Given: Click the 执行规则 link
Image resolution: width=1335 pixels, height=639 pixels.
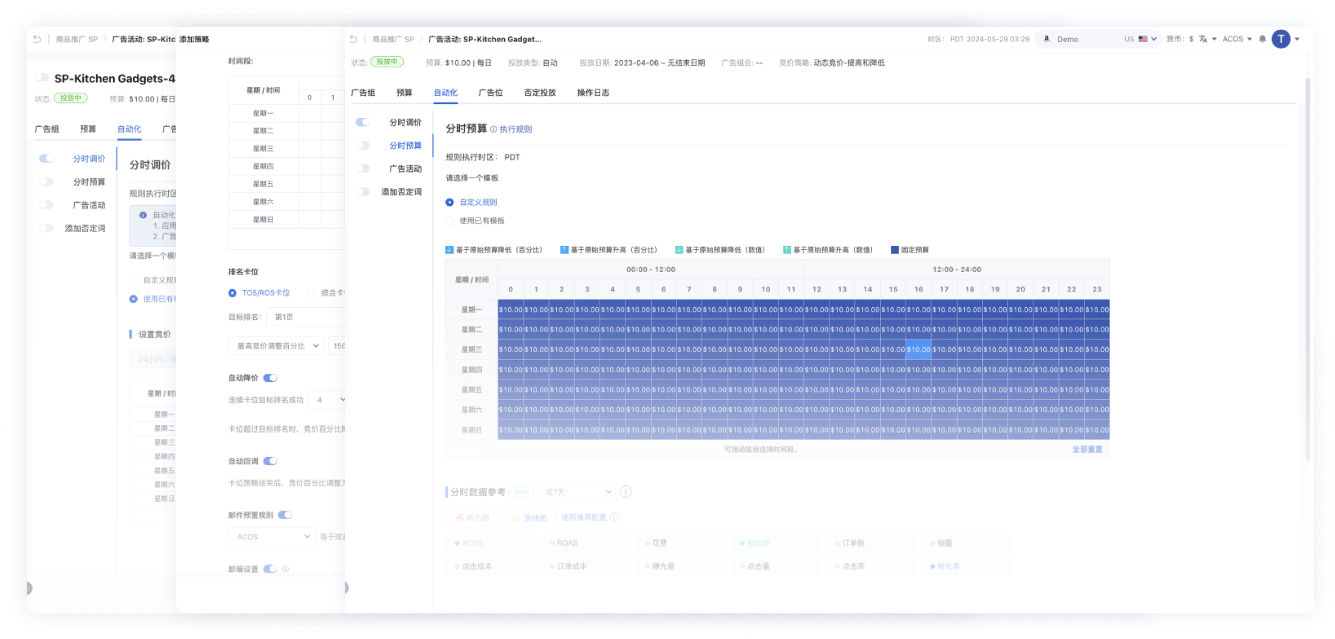Looking at the screenshot, I should (515, 129).
